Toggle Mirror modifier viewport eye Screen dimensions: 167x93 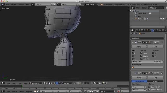point(146,42)
